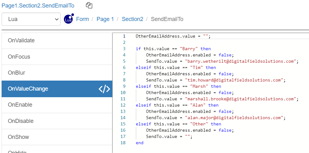Click the Page1.Section2.SendEmailTo title link
Image resolution: width=309 pixels, height=153 pixels.
38,5
